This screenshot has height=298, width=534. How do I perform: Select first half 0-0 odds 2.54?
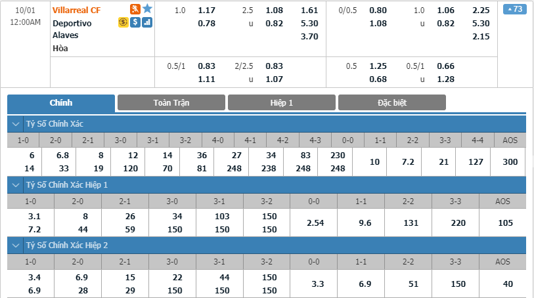[315, 223]
